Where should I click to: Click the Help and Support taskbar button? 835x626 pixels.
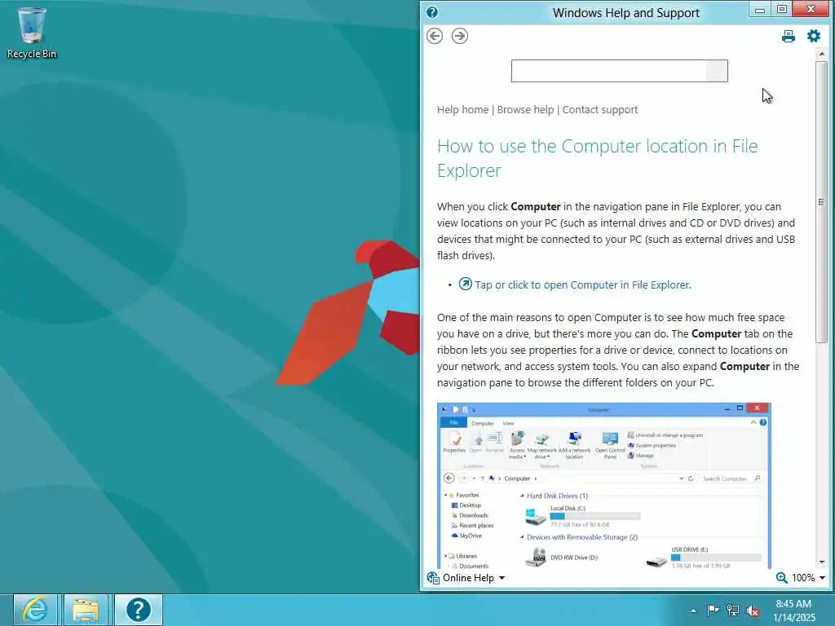coord(138,610)
